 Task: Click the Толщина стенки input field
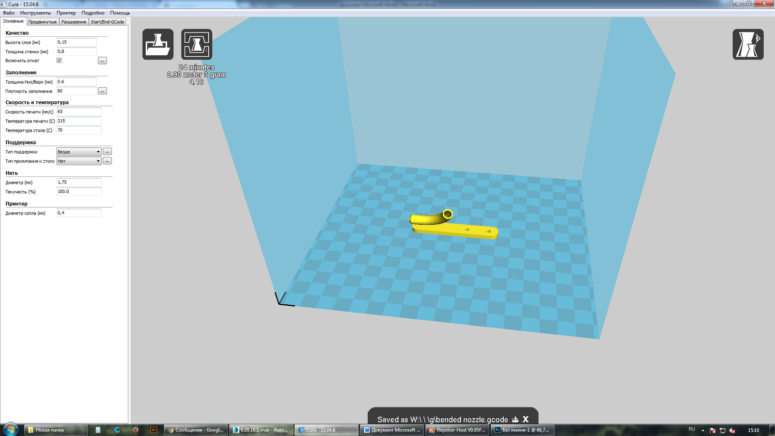(x=77, y=51)
